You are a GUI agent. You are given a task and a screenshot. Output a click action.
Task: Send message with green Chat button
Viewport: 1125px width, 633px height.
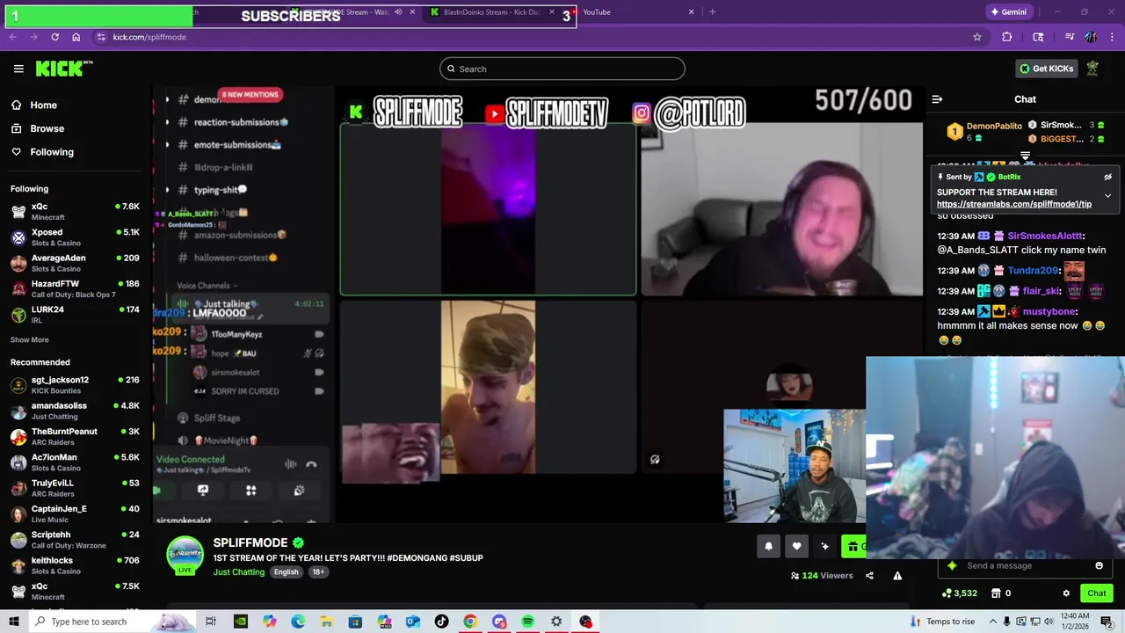(1096, 593)
